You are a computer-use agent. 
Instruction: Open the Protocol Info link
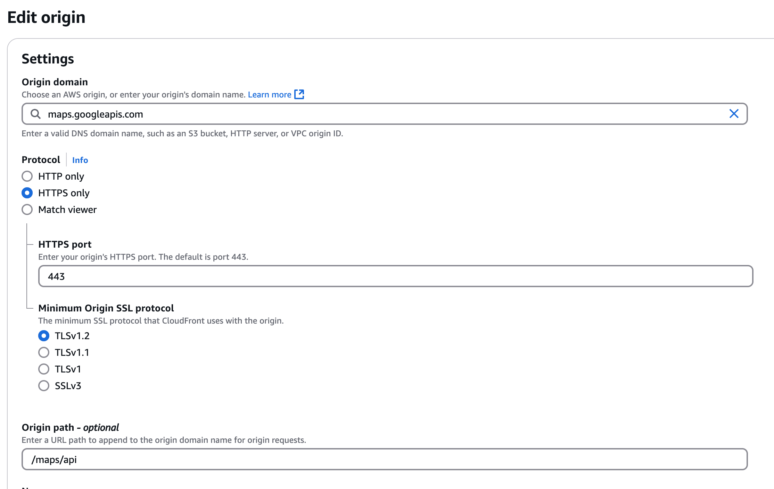pos(80,160)
